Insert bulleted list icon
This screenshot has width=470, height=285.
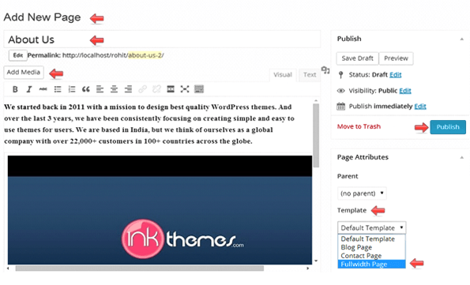(58, 89)
